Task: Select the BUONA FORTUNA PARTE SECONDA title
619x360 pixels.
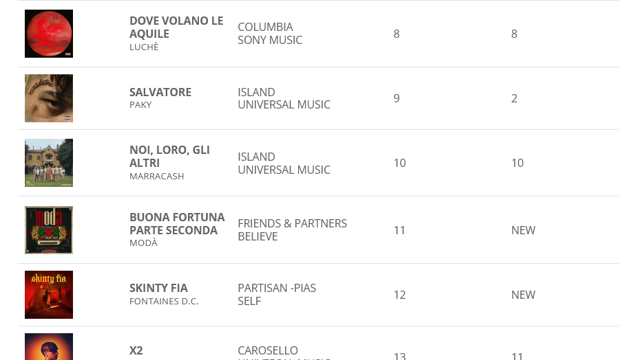Action: coord(177,224)
